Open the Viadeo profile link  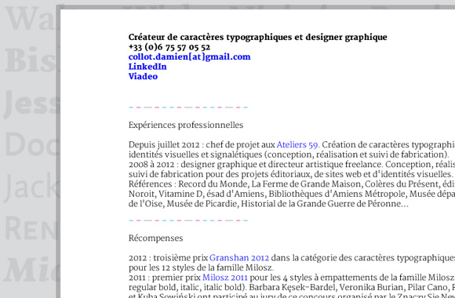(143, 77)
